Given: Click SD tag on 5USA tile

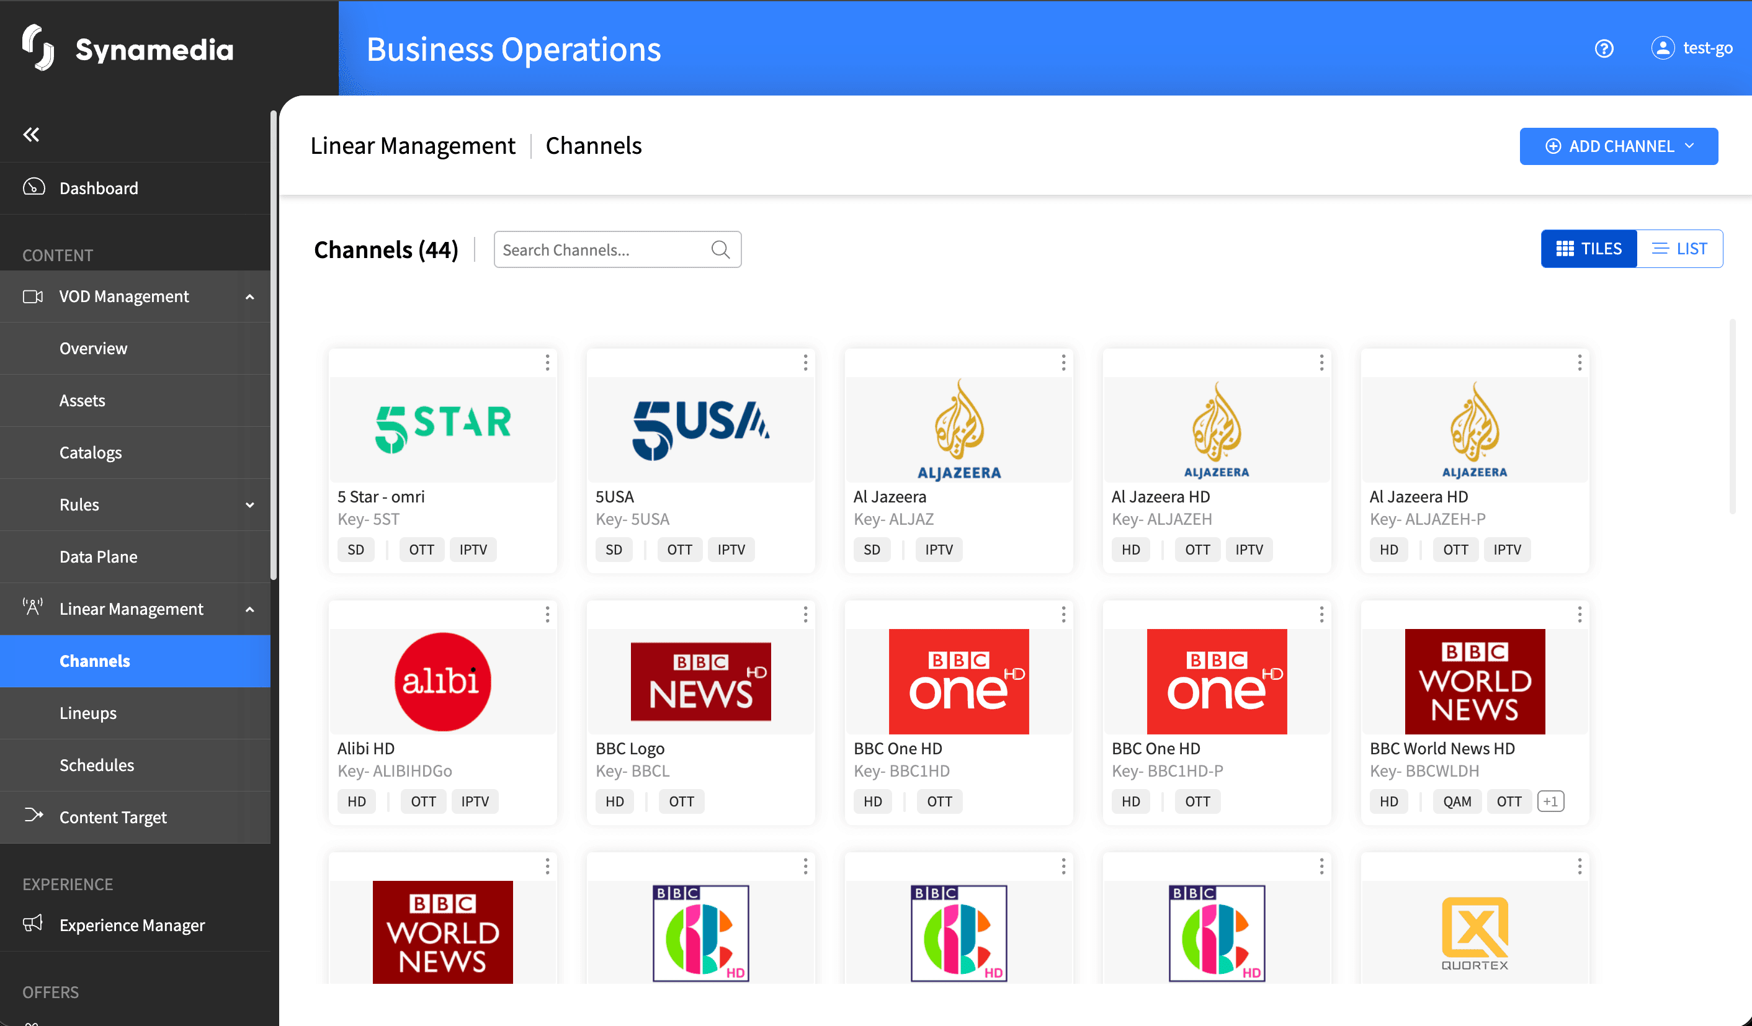Looking at the screenshot, I should point(613,550).
